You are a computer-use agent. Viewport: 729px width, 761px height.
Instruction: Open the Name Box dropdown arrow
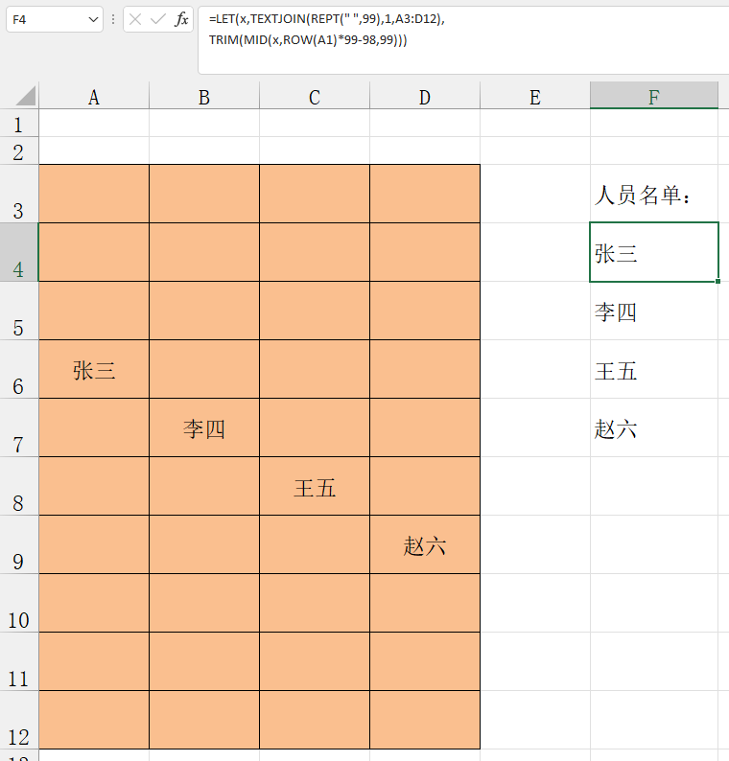click(93, 19)
